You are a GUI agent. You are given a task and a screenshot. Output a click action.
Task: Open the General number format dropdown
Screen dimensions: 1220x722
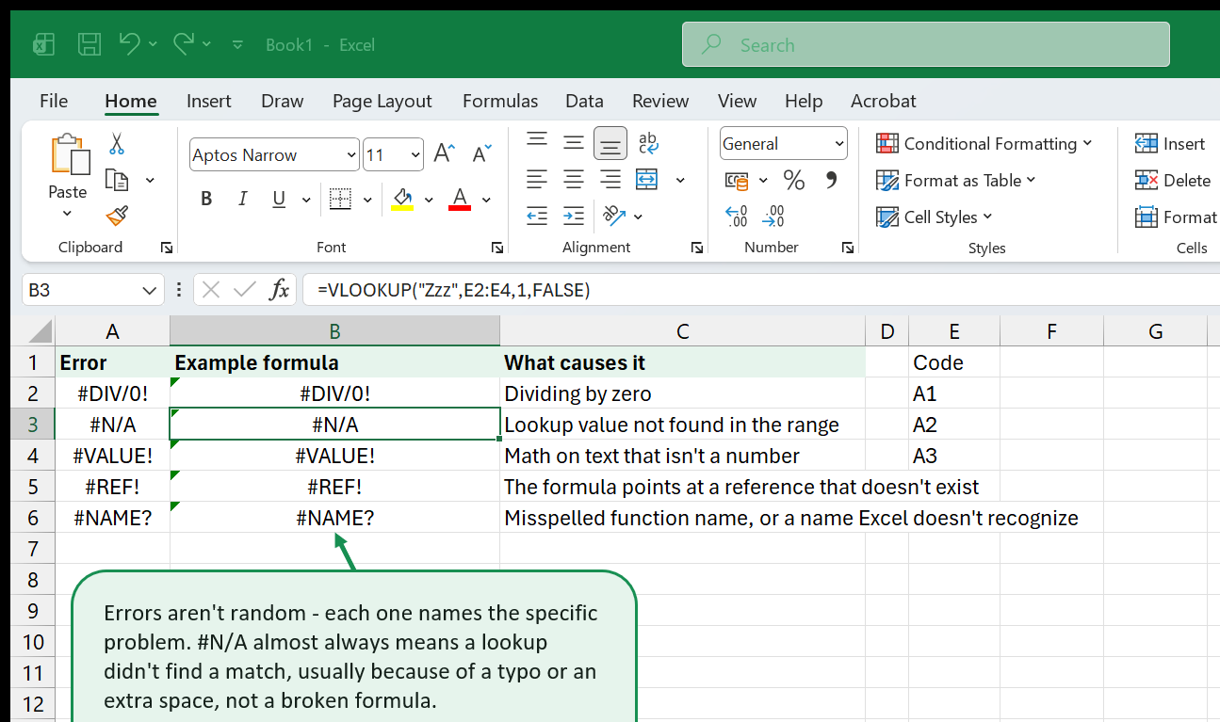[x=839, y=144]
